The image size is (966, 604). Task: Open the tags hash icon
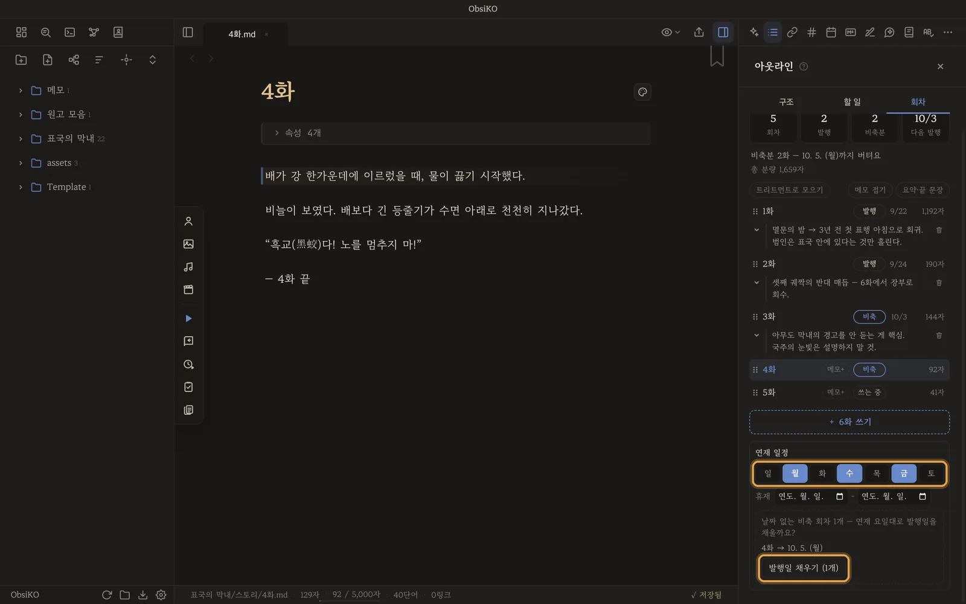point(811,33)
